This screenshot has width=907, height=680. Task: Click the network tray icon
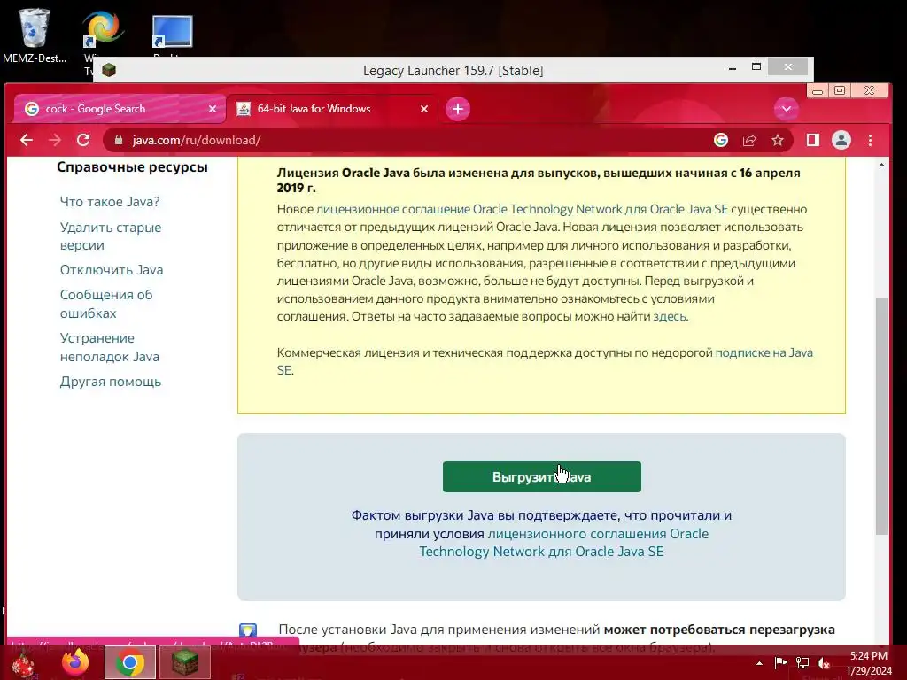point(802,663)
